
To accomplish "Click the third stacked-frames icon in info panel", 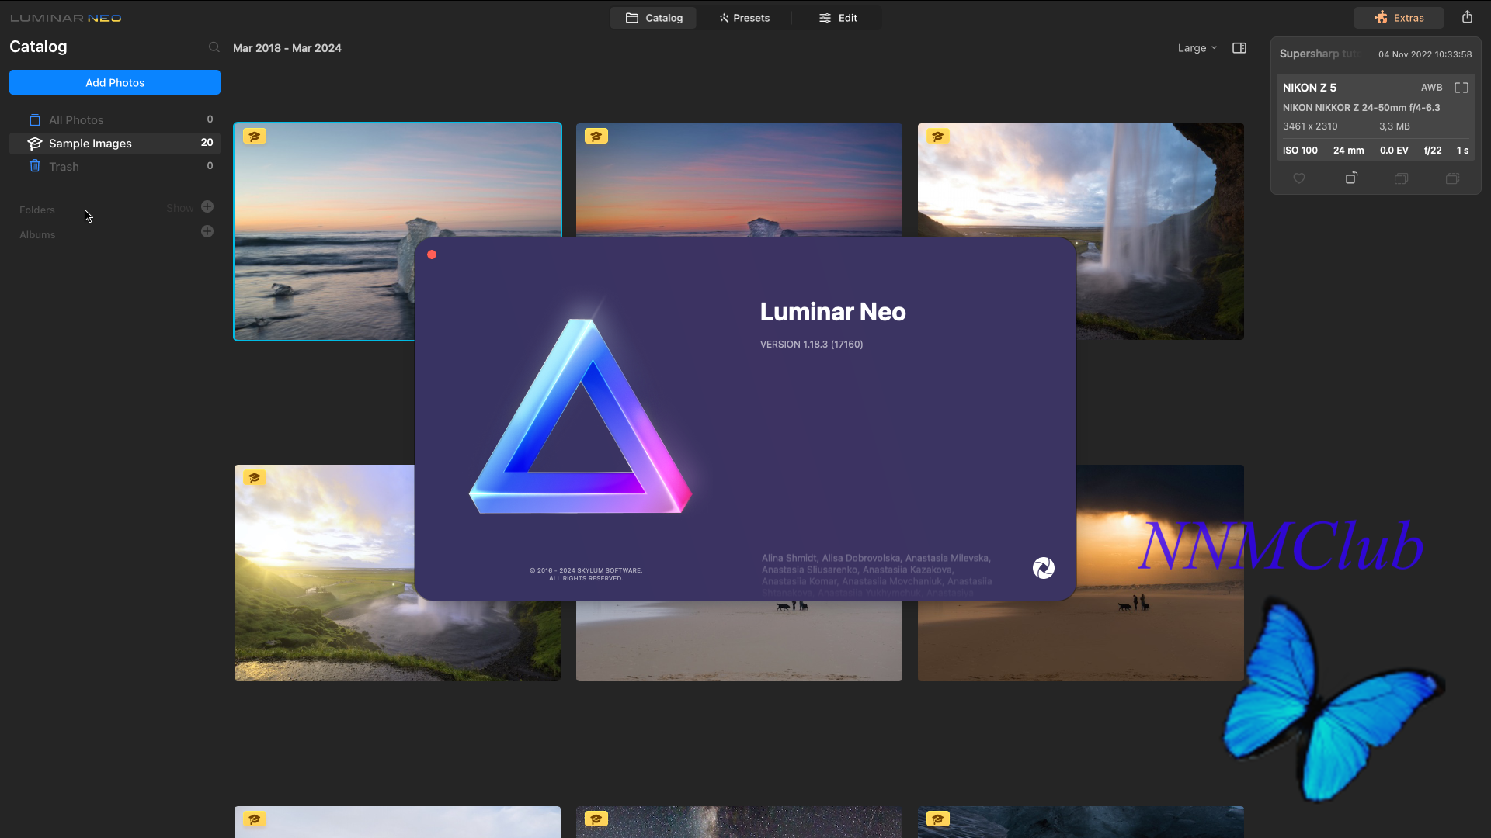I will tap(1402, 178).
